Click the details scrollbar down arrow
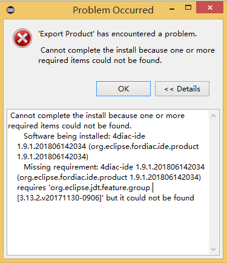Viewport: 227px width, 264px height. [213, 249]
